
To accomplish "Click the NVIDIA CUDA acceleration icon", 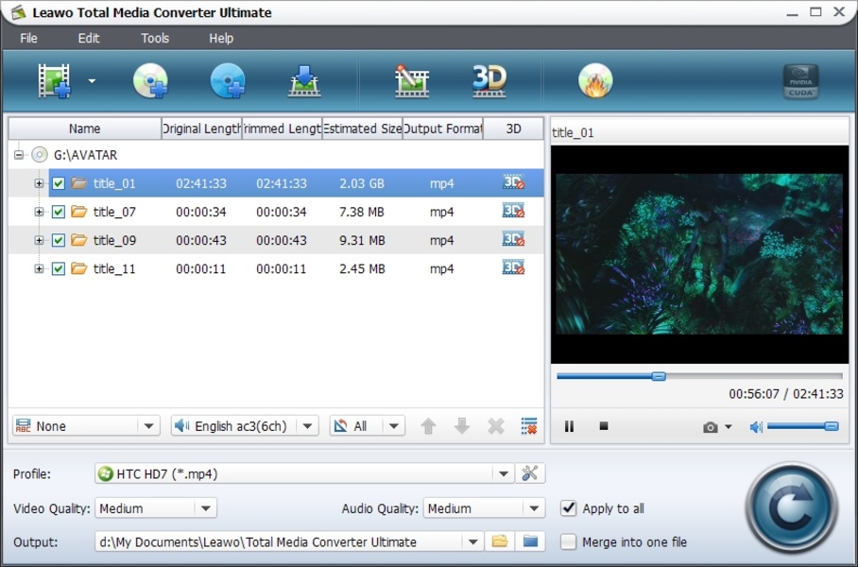I will (x=800, y=81).
